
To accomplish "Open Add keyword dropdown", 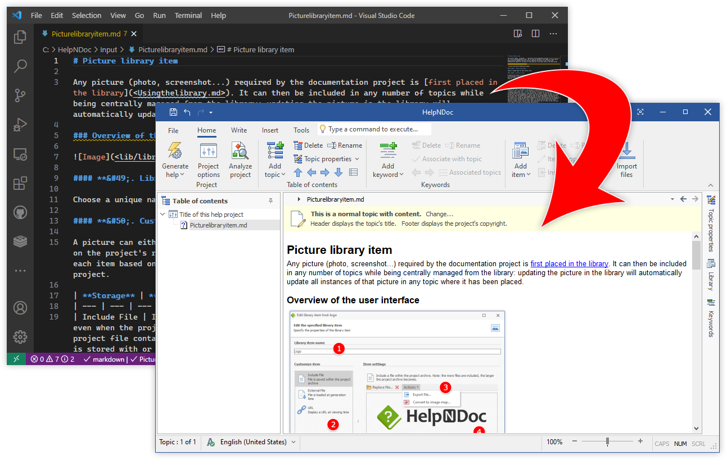I will point(388,171).
